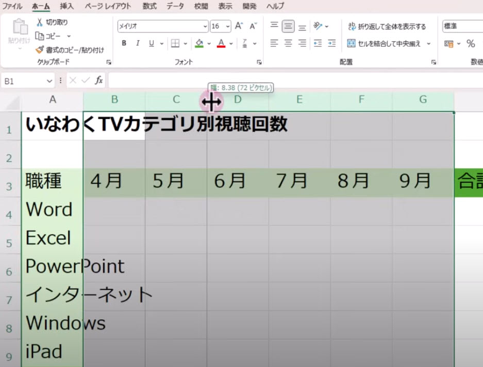Click the text orientation icon
The height and width of the screenshot is (367, 483).
point(318,26)
